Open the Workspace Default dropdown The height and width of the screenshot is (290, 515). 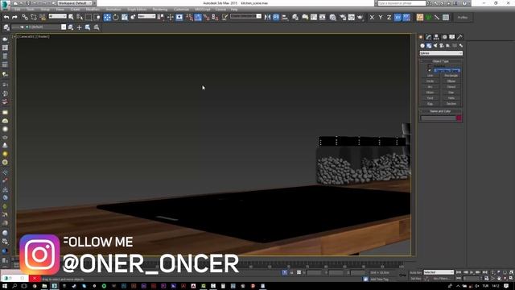(76, 3)
